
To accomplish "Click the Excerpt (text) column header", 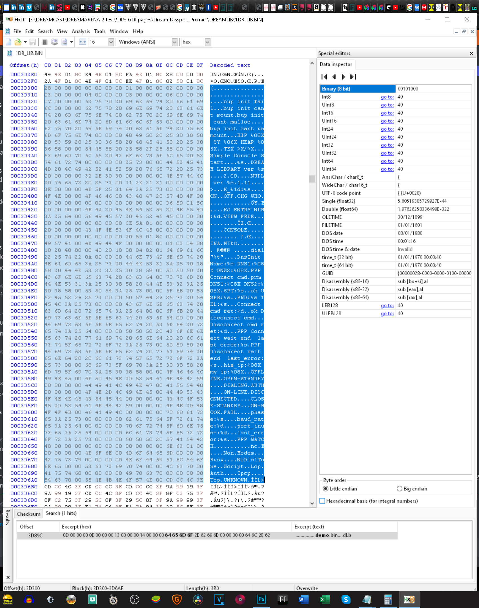I will (x=344, y=527).
